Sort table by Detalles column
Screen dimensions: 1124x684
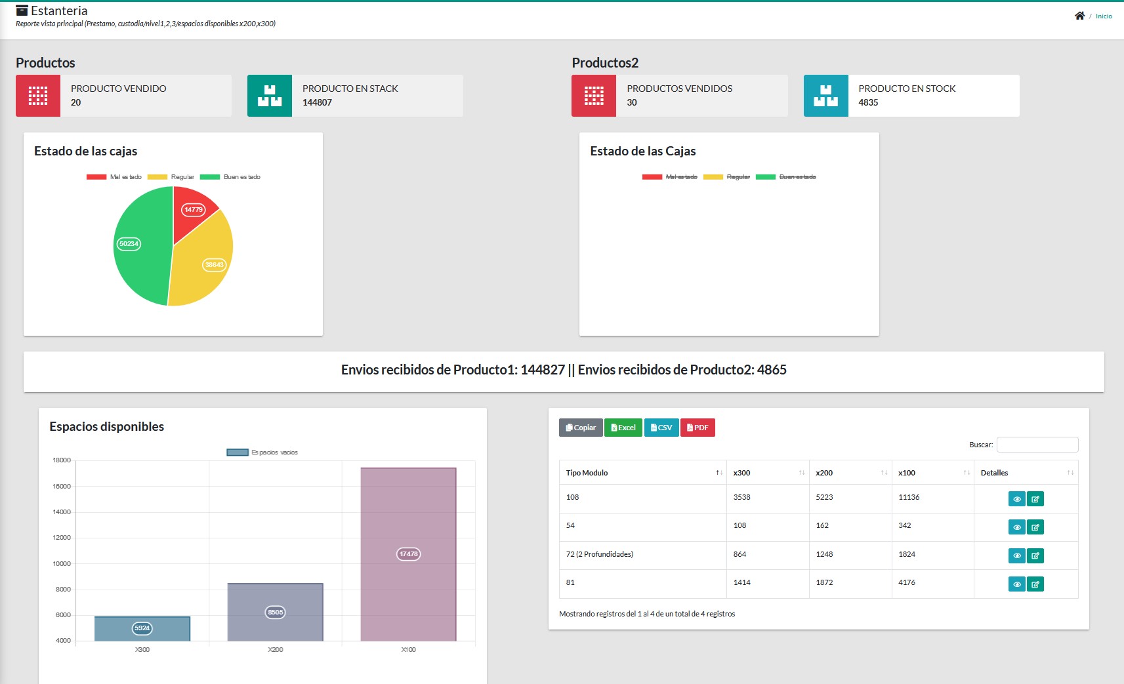click(x=1026, y=473)
